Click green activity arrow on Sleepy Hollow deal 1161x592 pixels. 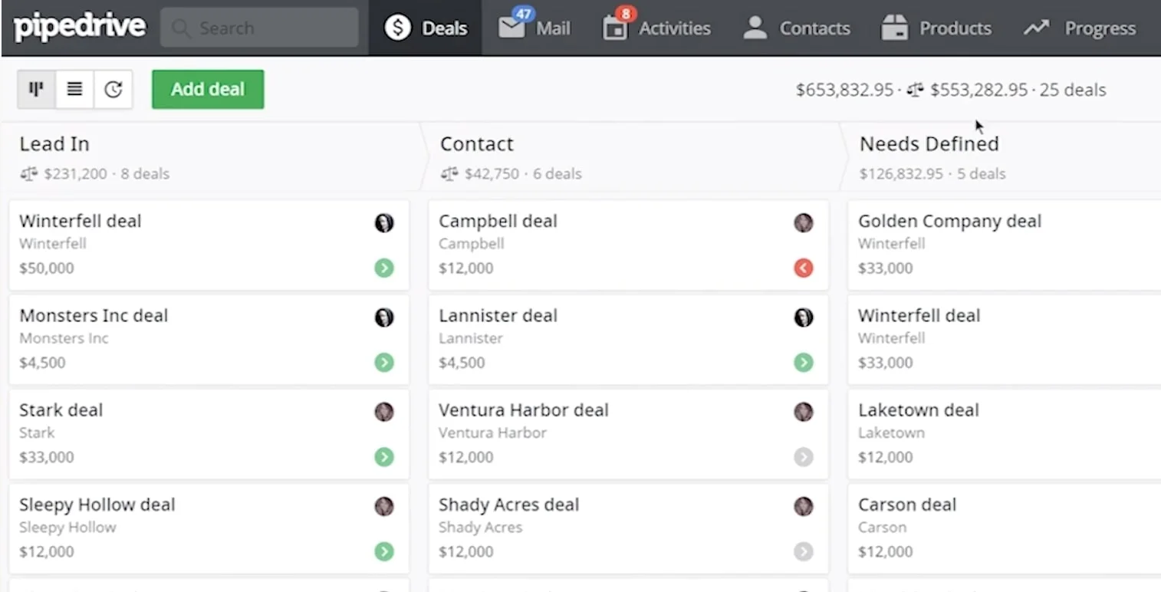[x=384, y=551]
